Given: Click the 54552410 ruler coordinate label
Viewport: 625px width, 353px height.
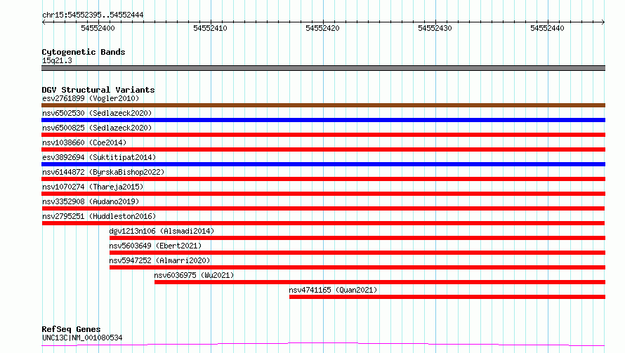Looking at the screenshot, I should 210,28.
